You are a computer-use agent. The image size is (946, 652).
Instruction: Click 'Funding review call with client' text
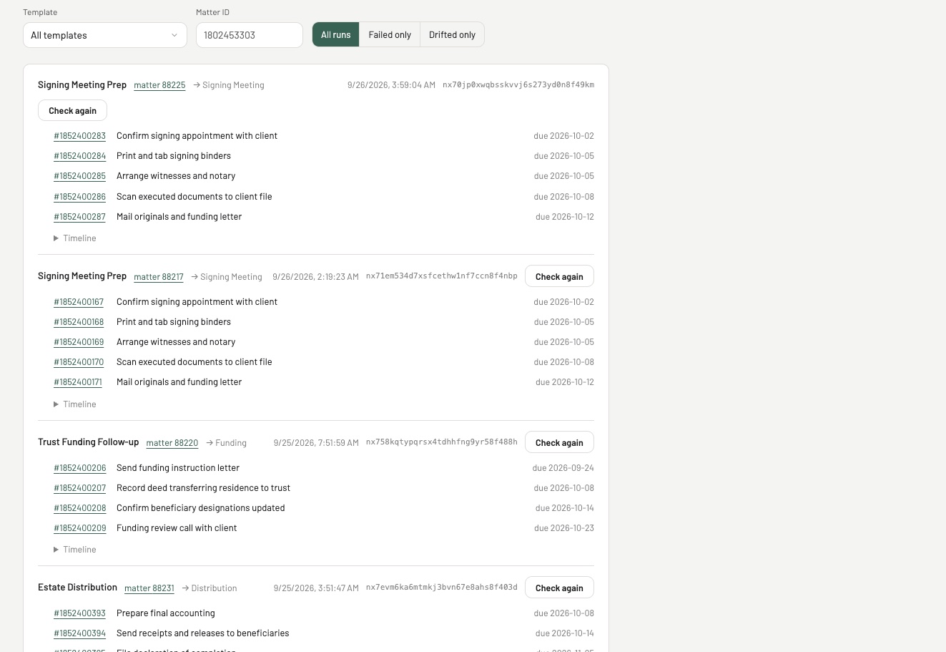click(x=177, y=528)
